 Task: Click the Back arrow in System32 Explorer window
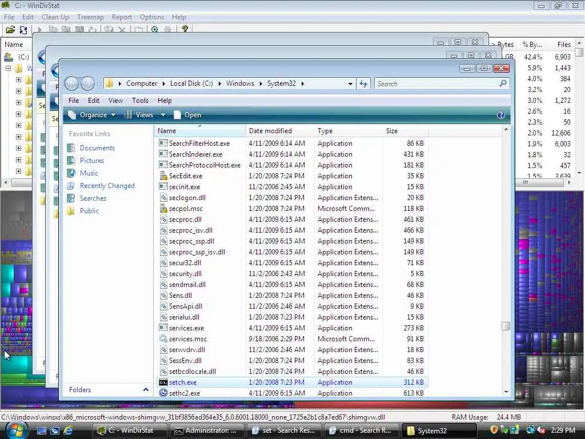(x=71, y=83)
